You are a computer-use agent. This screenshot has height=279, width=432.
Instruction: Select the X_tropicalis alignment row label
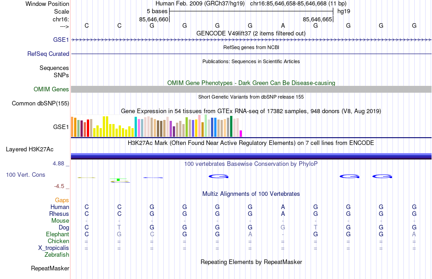point(54,248)
